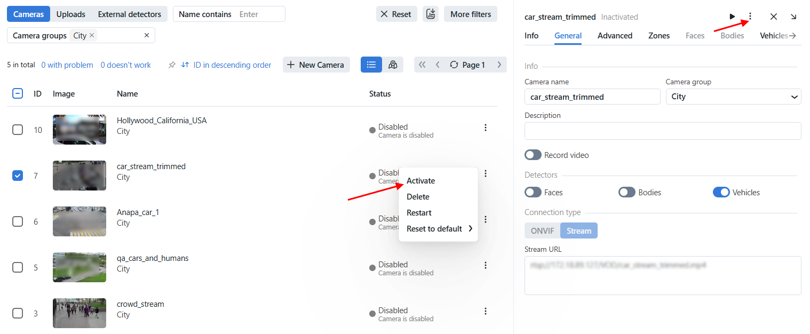The height and width of the screenshot is (334, 810).
Task: Switch to the Advanced tab
Action: coord(615,36)
